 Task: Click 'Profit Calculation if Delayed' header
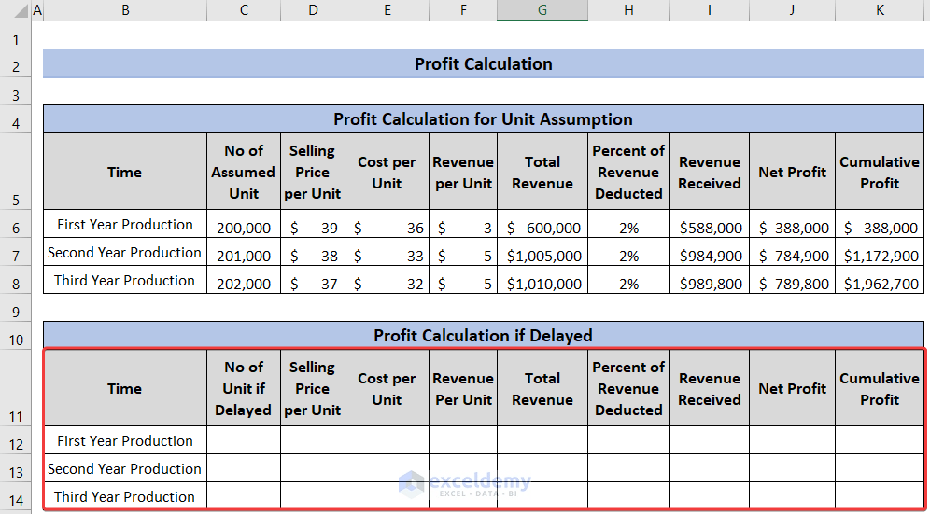(x=484, y=336)
